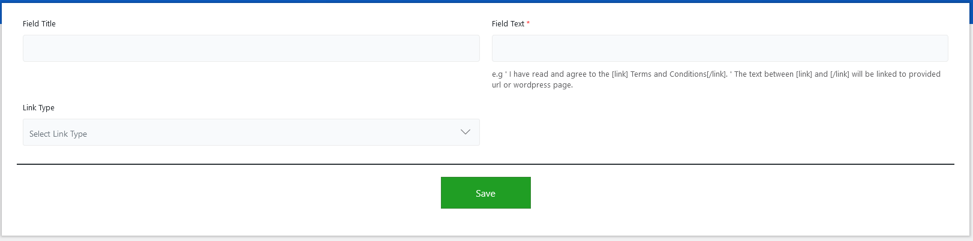Click the Save button
The width and height of the screenshot is (973, 241).
tap(485, 193)
